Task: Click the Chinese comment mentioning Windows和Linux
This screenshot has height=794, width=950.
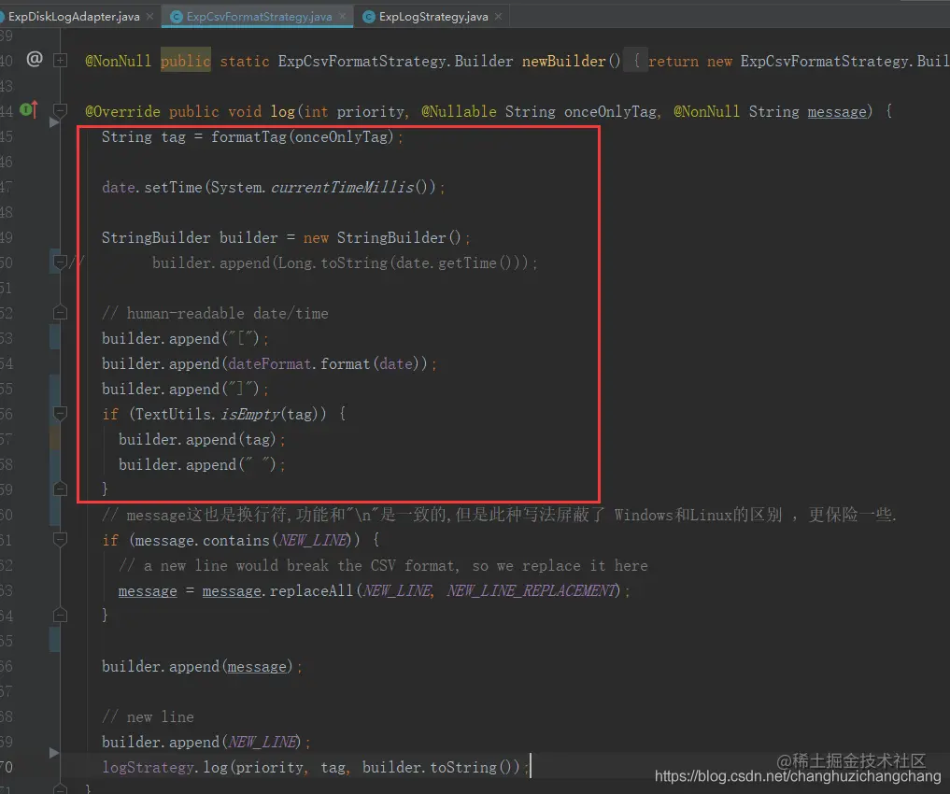Action: (x=499, y=515)
